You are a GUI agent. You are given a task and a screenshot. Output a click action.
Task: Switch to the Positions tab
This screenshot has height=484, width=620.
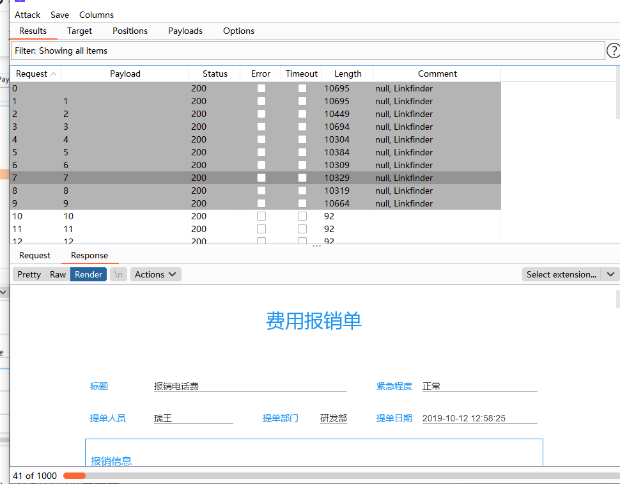point(130,31)
